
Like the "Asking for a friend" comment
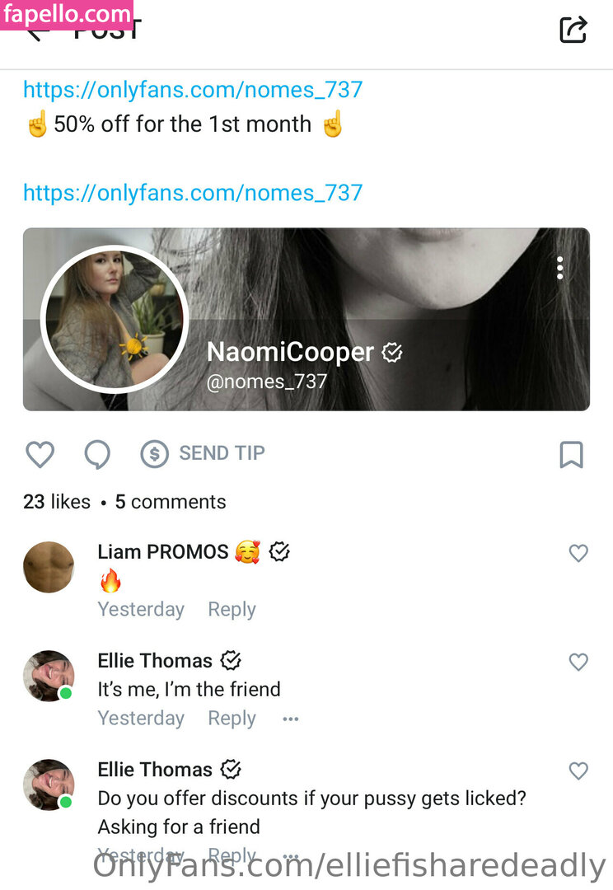578,771
